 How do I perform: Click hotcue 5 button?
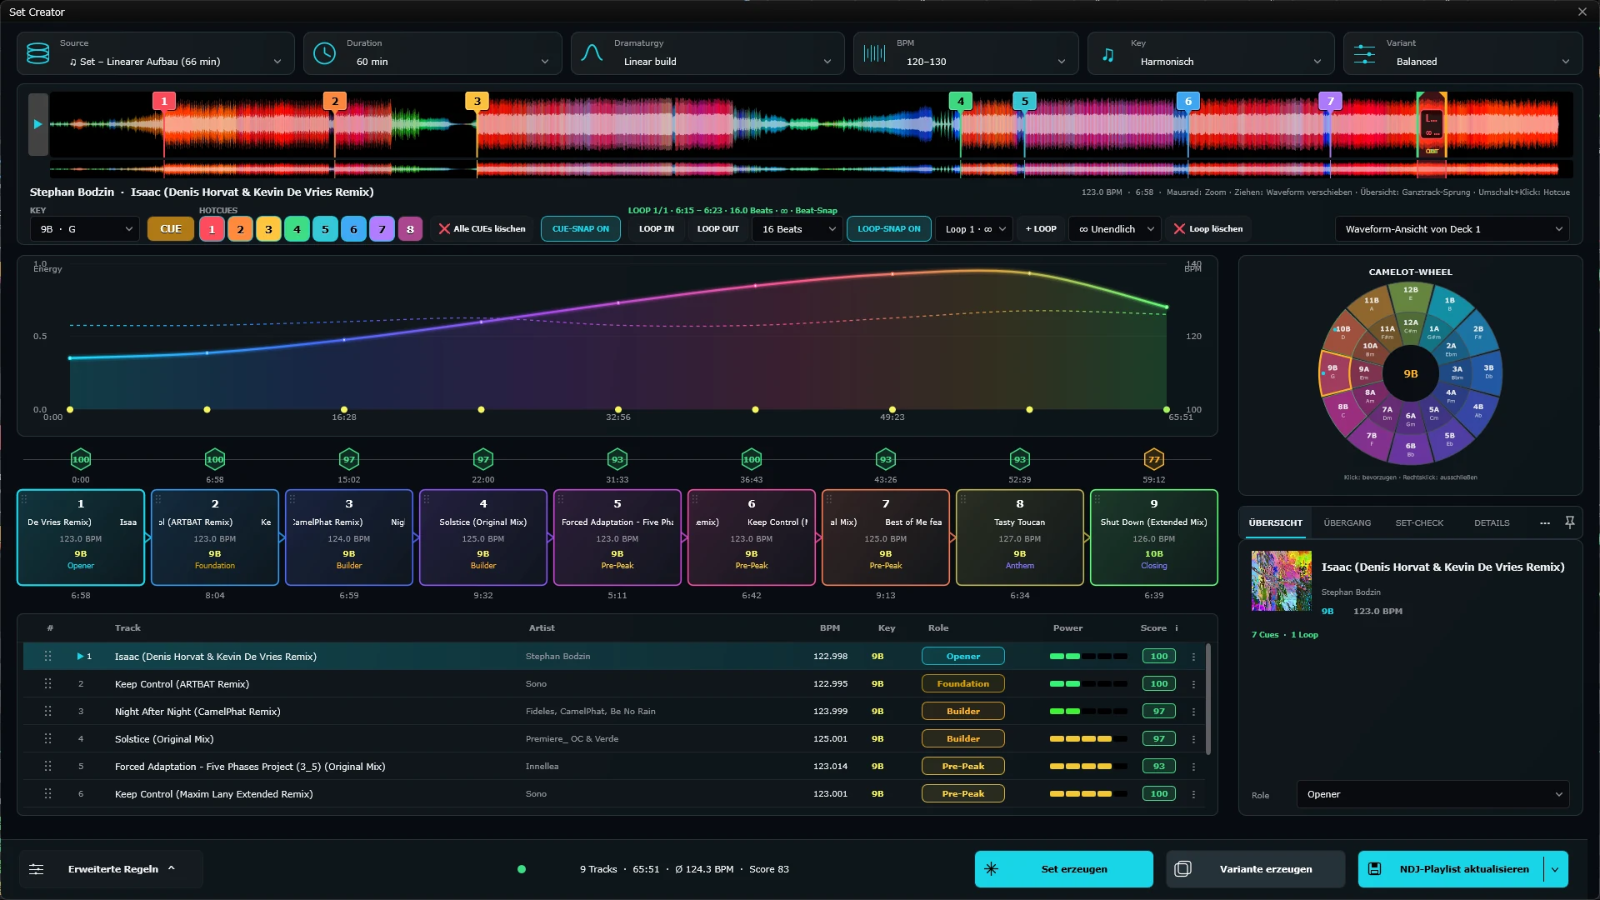tap(325, 229)
